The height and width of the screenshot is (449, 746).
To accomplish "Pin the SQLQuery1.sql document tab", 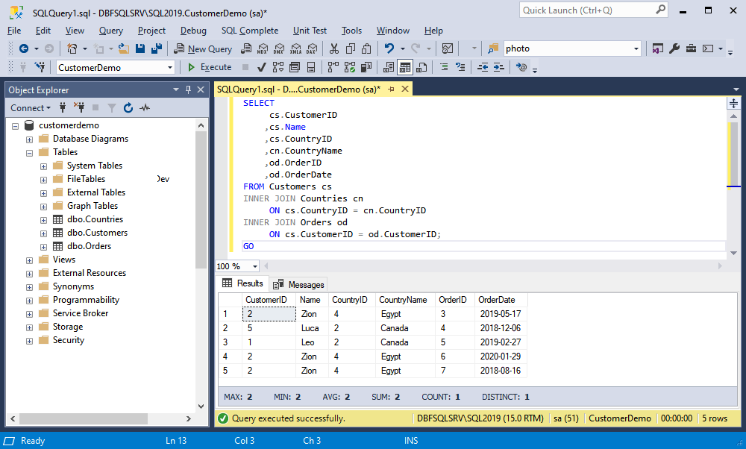I will (x=394, y=87).
